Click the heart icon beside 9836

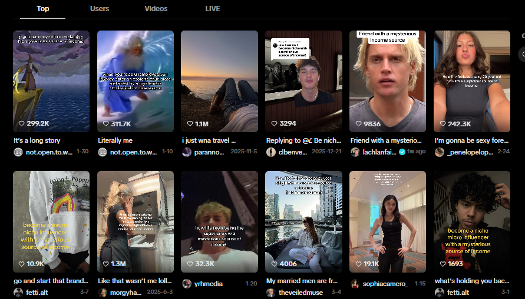pyautogui.click(x=358, y=123)
